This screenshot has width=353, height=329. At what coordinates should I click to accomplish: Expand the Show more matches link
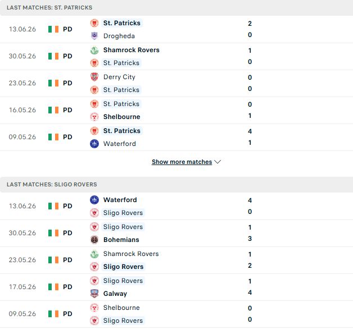[x=182, y=162]
